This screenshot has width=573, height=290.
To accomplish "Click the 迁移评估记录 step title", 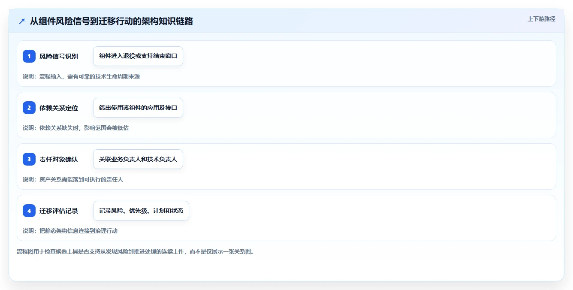I will point(59,211).
